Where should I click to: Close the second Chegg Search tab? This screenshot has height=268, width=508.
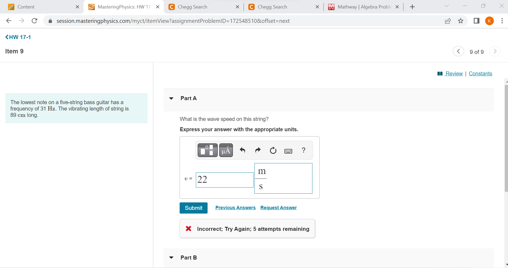click(x=317, y=7)
